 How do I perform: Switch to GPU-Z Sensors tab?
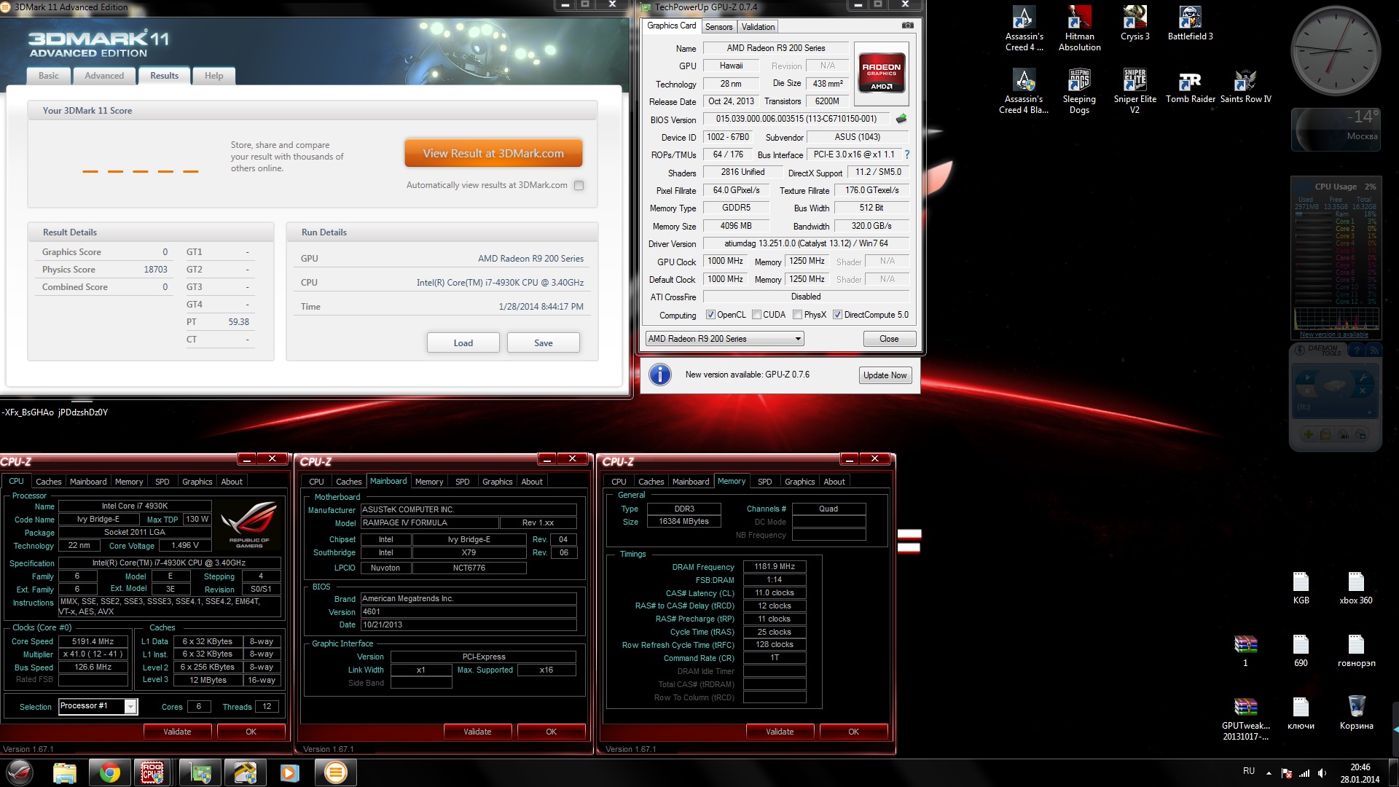click(x=718, y=27)
